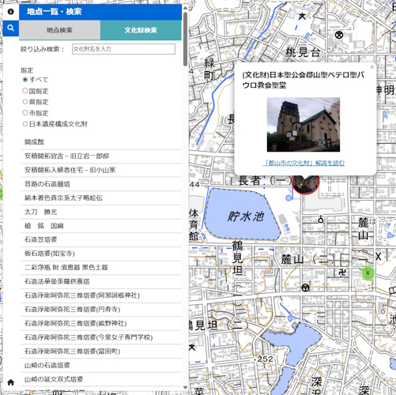Image resolution: width=396 pixels, height=395 pixels.
Task: Select the 国指定 radio button
Action: click(x=25, y=91)
